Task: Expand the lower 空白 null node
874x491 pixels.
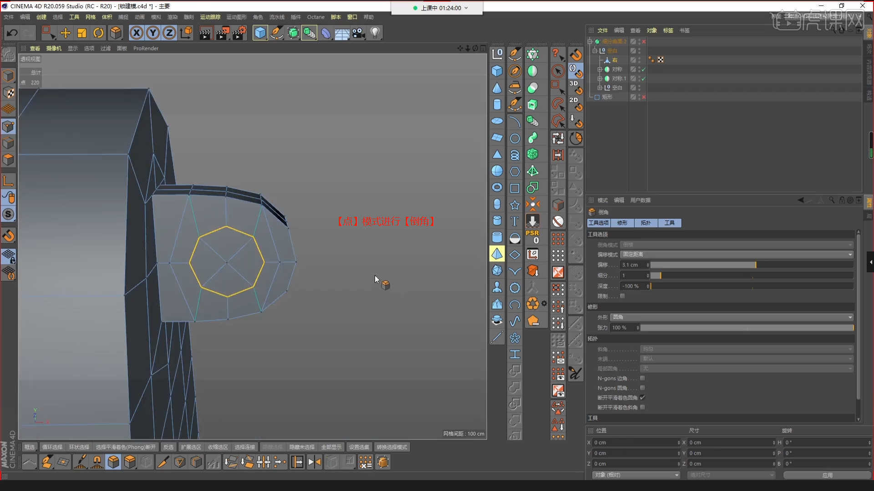Action: pos(600,88)
